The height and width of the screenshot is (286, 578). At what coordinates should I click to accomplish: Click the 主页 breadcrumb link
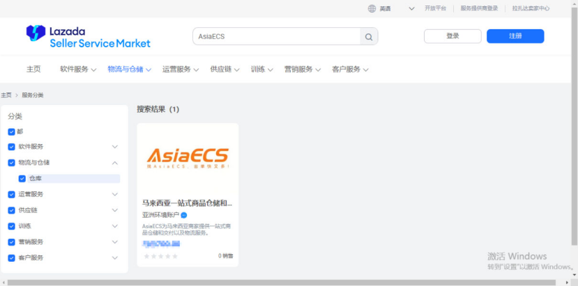pos(6,95)
